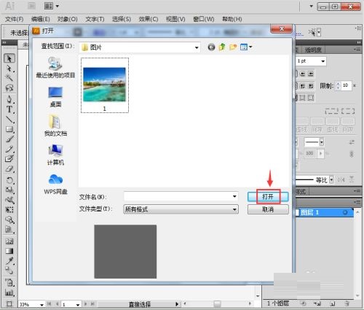Go to first artboard

50,303
